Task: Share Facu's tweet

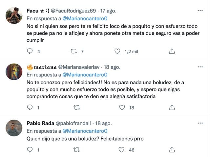Action: pos(172,51)
